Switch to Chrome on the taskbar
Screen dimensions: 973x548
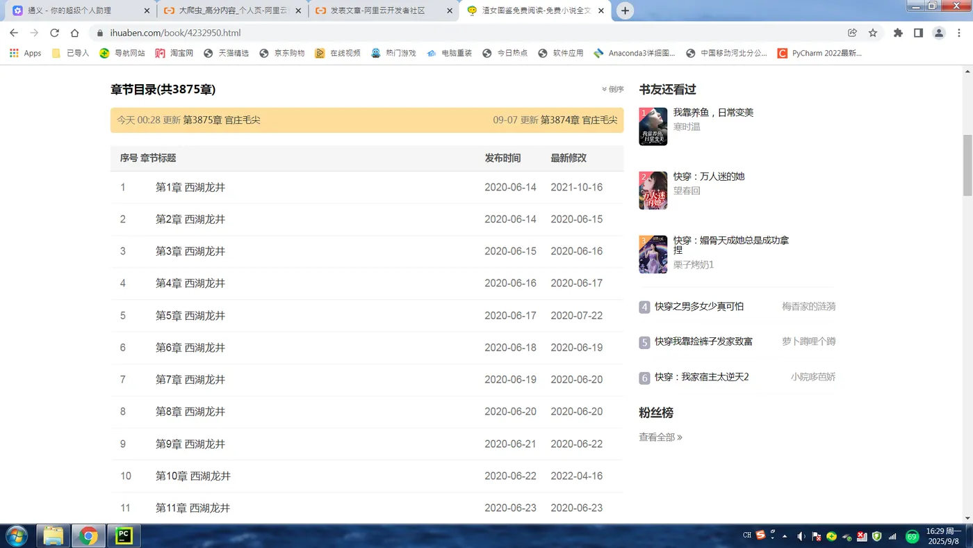point(88,535)
